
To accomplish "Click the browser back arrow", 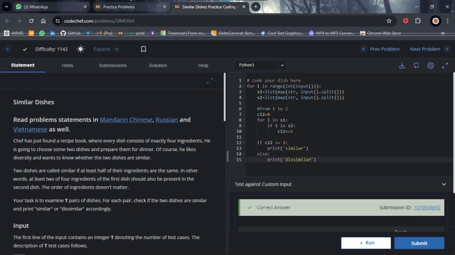I will click(7, 21).
